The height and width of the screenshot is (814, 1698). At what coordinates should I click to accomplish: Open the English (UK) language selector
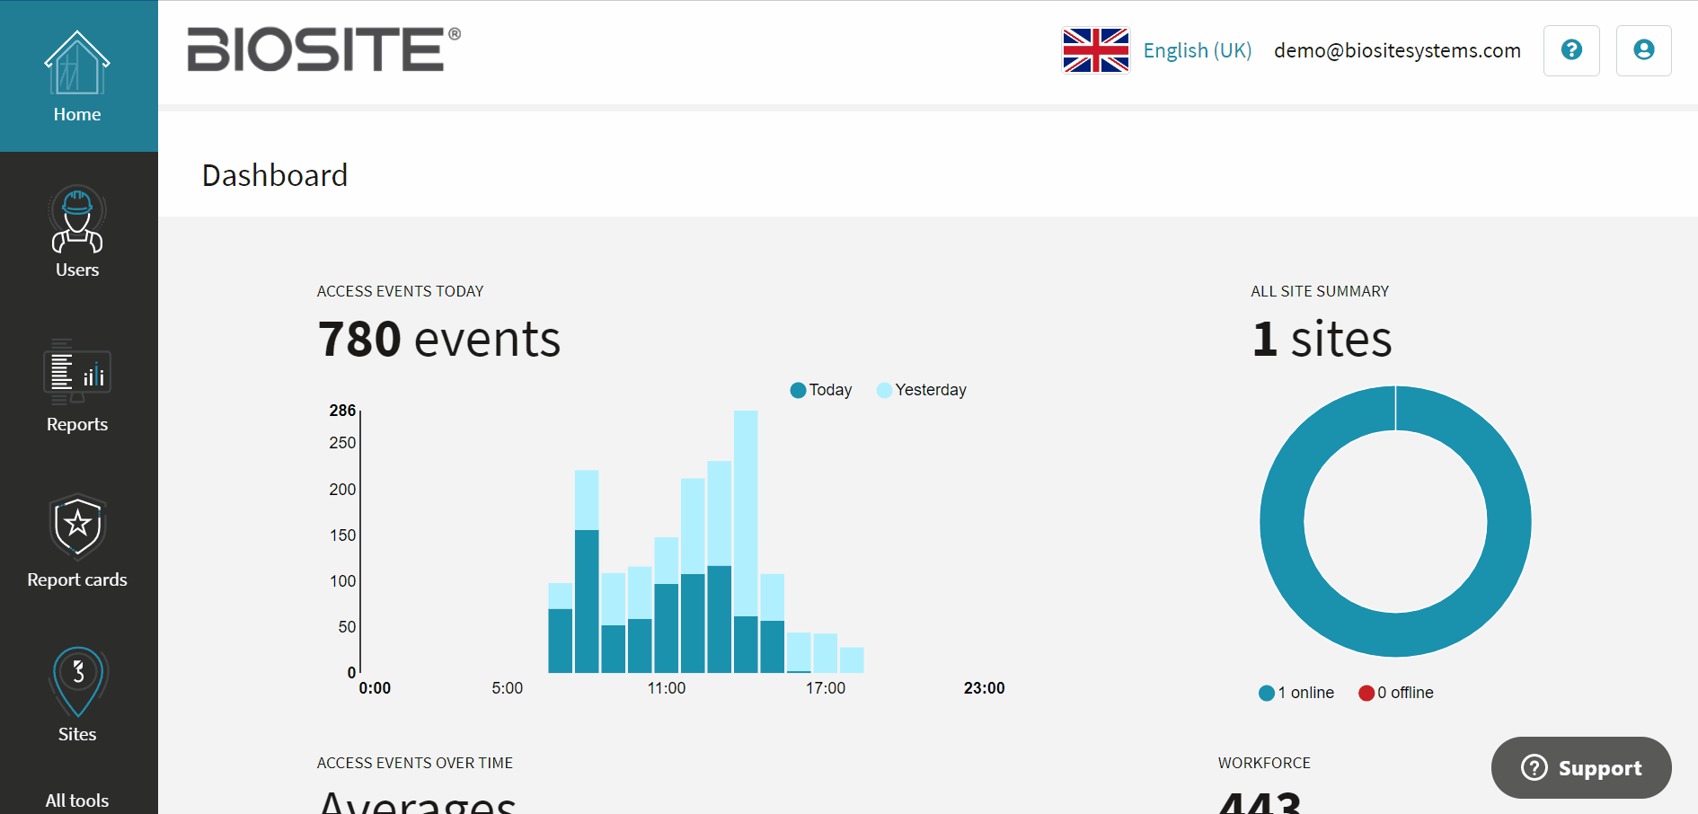1197,50
